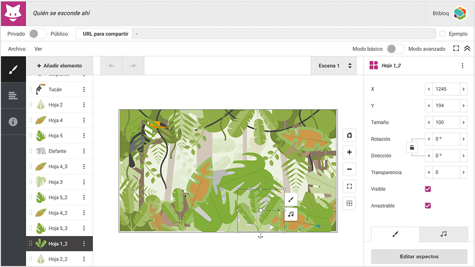
Task: Redo the last action
Action: click(133, 66)
